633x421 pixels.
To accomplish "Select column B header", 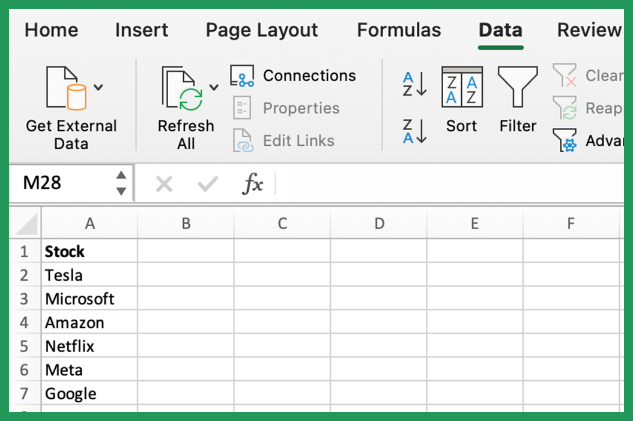I will coord(186,224).
